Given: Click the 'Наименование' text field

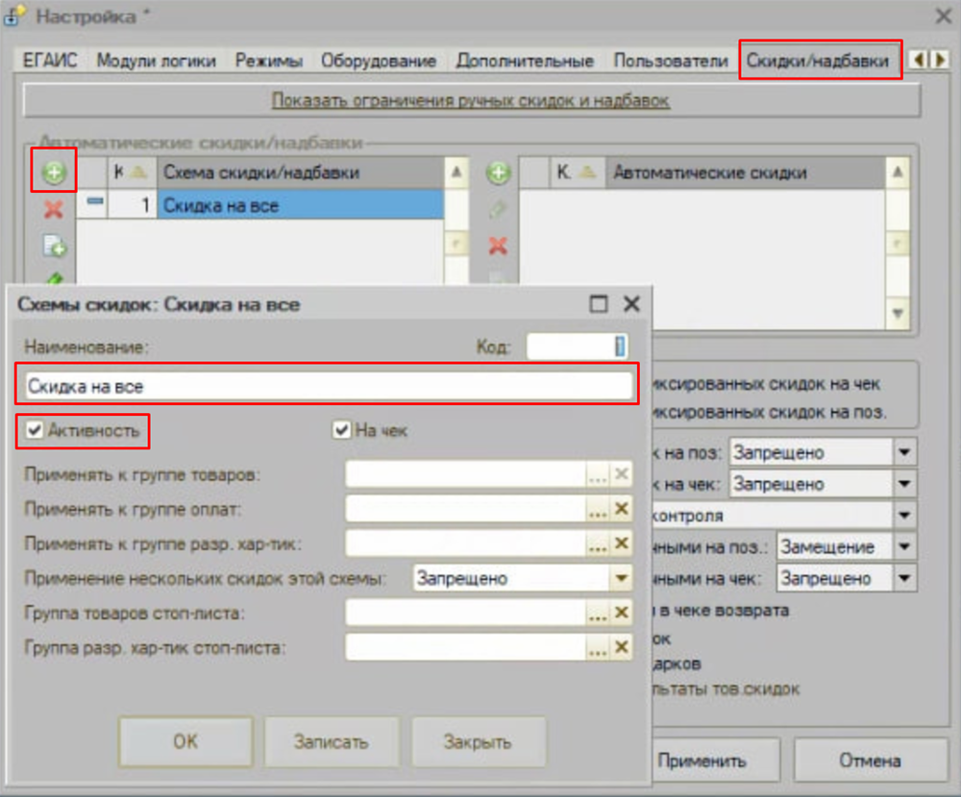Looking at the screenshot, I should tap(327, 386).
